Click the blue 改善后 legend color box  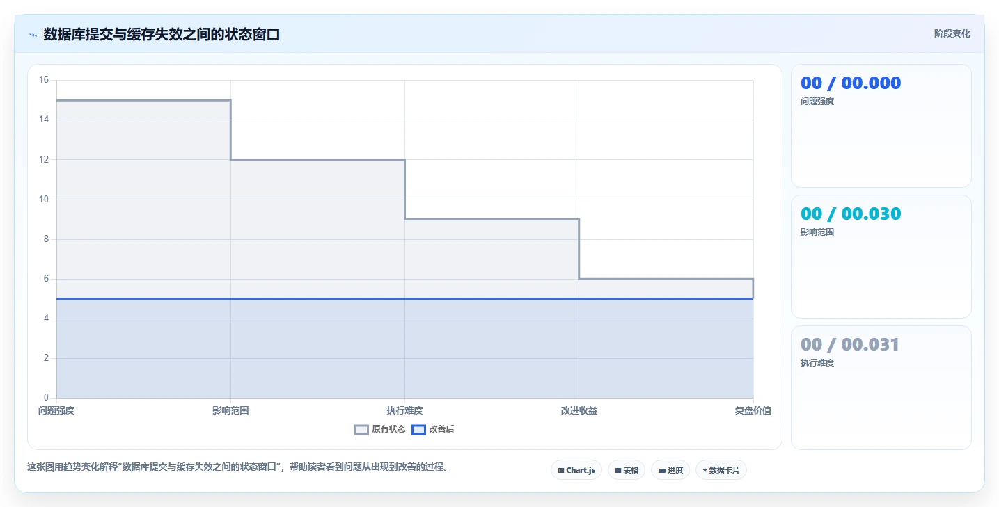pyautogui.click(x=418, y=429)
